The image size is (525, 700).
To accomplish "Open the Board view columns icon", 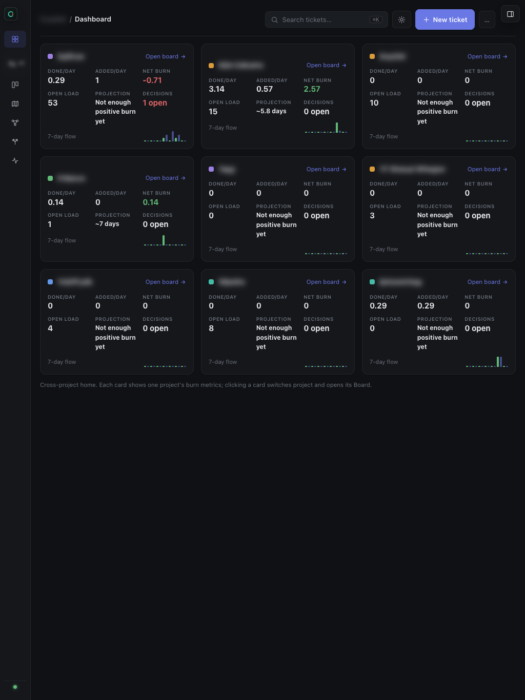I will point(15,85).
